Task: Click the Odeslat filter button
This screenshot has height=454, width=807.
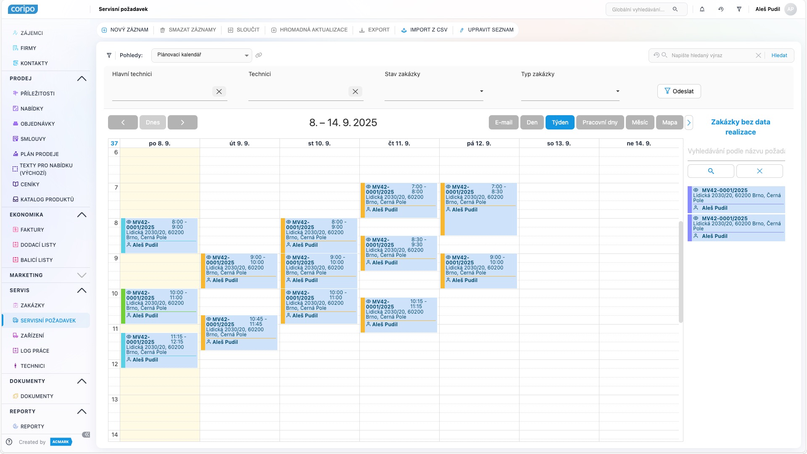Action: pos(679,91)
